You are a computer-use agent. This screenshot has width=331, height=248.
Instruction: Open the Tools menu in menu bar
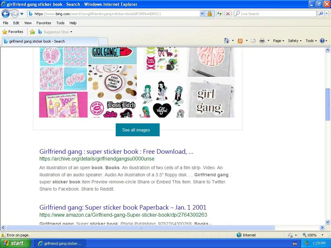(x=60, y=23)
